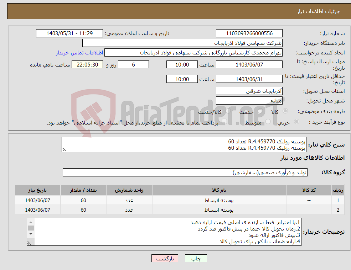Click the buyer notes scrollbar down arrow
351x270 pixels.
tap(31, 234)
